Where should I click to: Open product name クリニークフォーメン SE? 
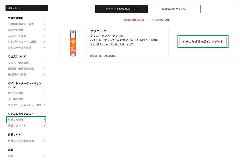click(107, 36)
